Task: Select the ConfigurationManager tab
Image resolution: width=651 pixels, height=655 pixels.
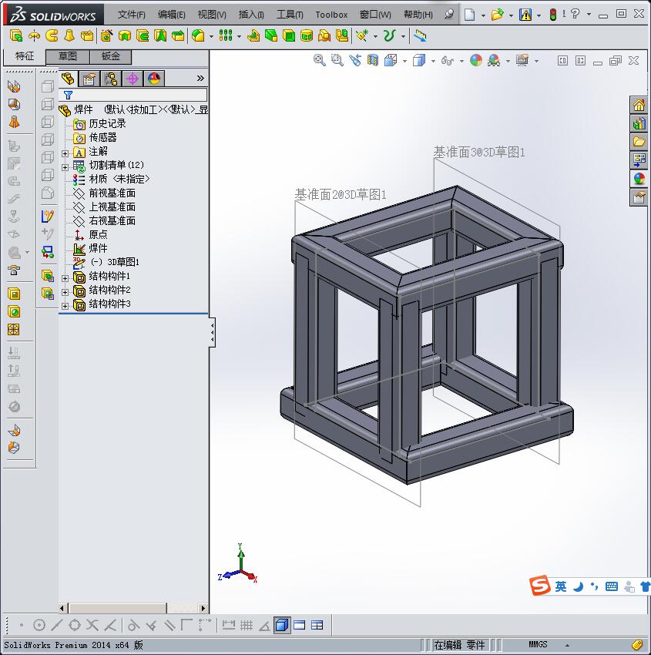Action: tap(111, 78)
